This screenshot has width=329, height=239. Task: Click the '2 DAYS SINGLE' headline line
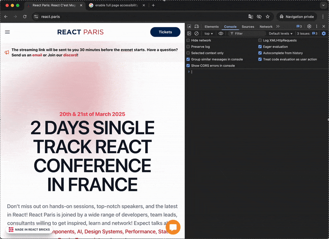(x=92, y=128)
